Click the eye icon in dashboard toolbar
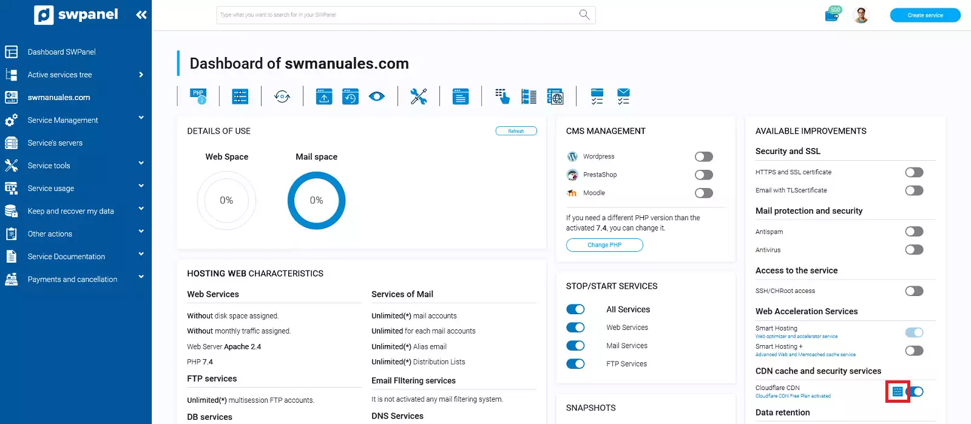Image resolution: width=971 pixels, height=424 pixels. pos(377,96)
